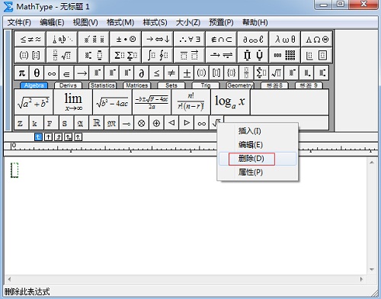Open the uppercase Greek palette ΛΩ
Screen dimensions: 381x299
click(316, 39)
